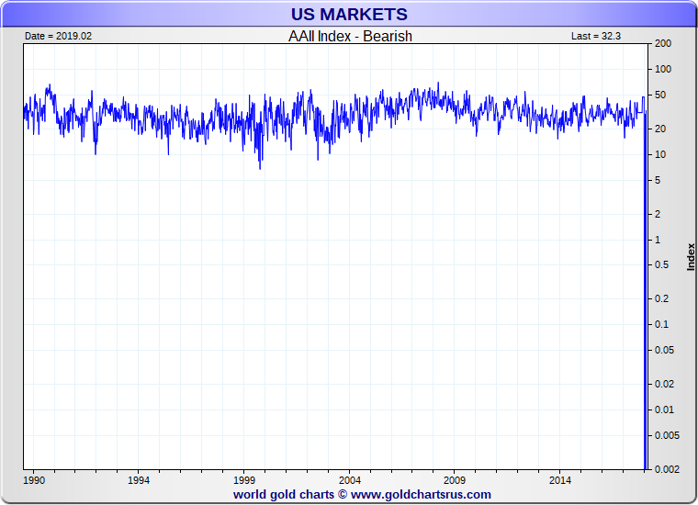The width and height of the screenshot is (698, 505).
Task: Select the Last = 32.3 value label
Action: pyautogui.click(x=597, y=37)
